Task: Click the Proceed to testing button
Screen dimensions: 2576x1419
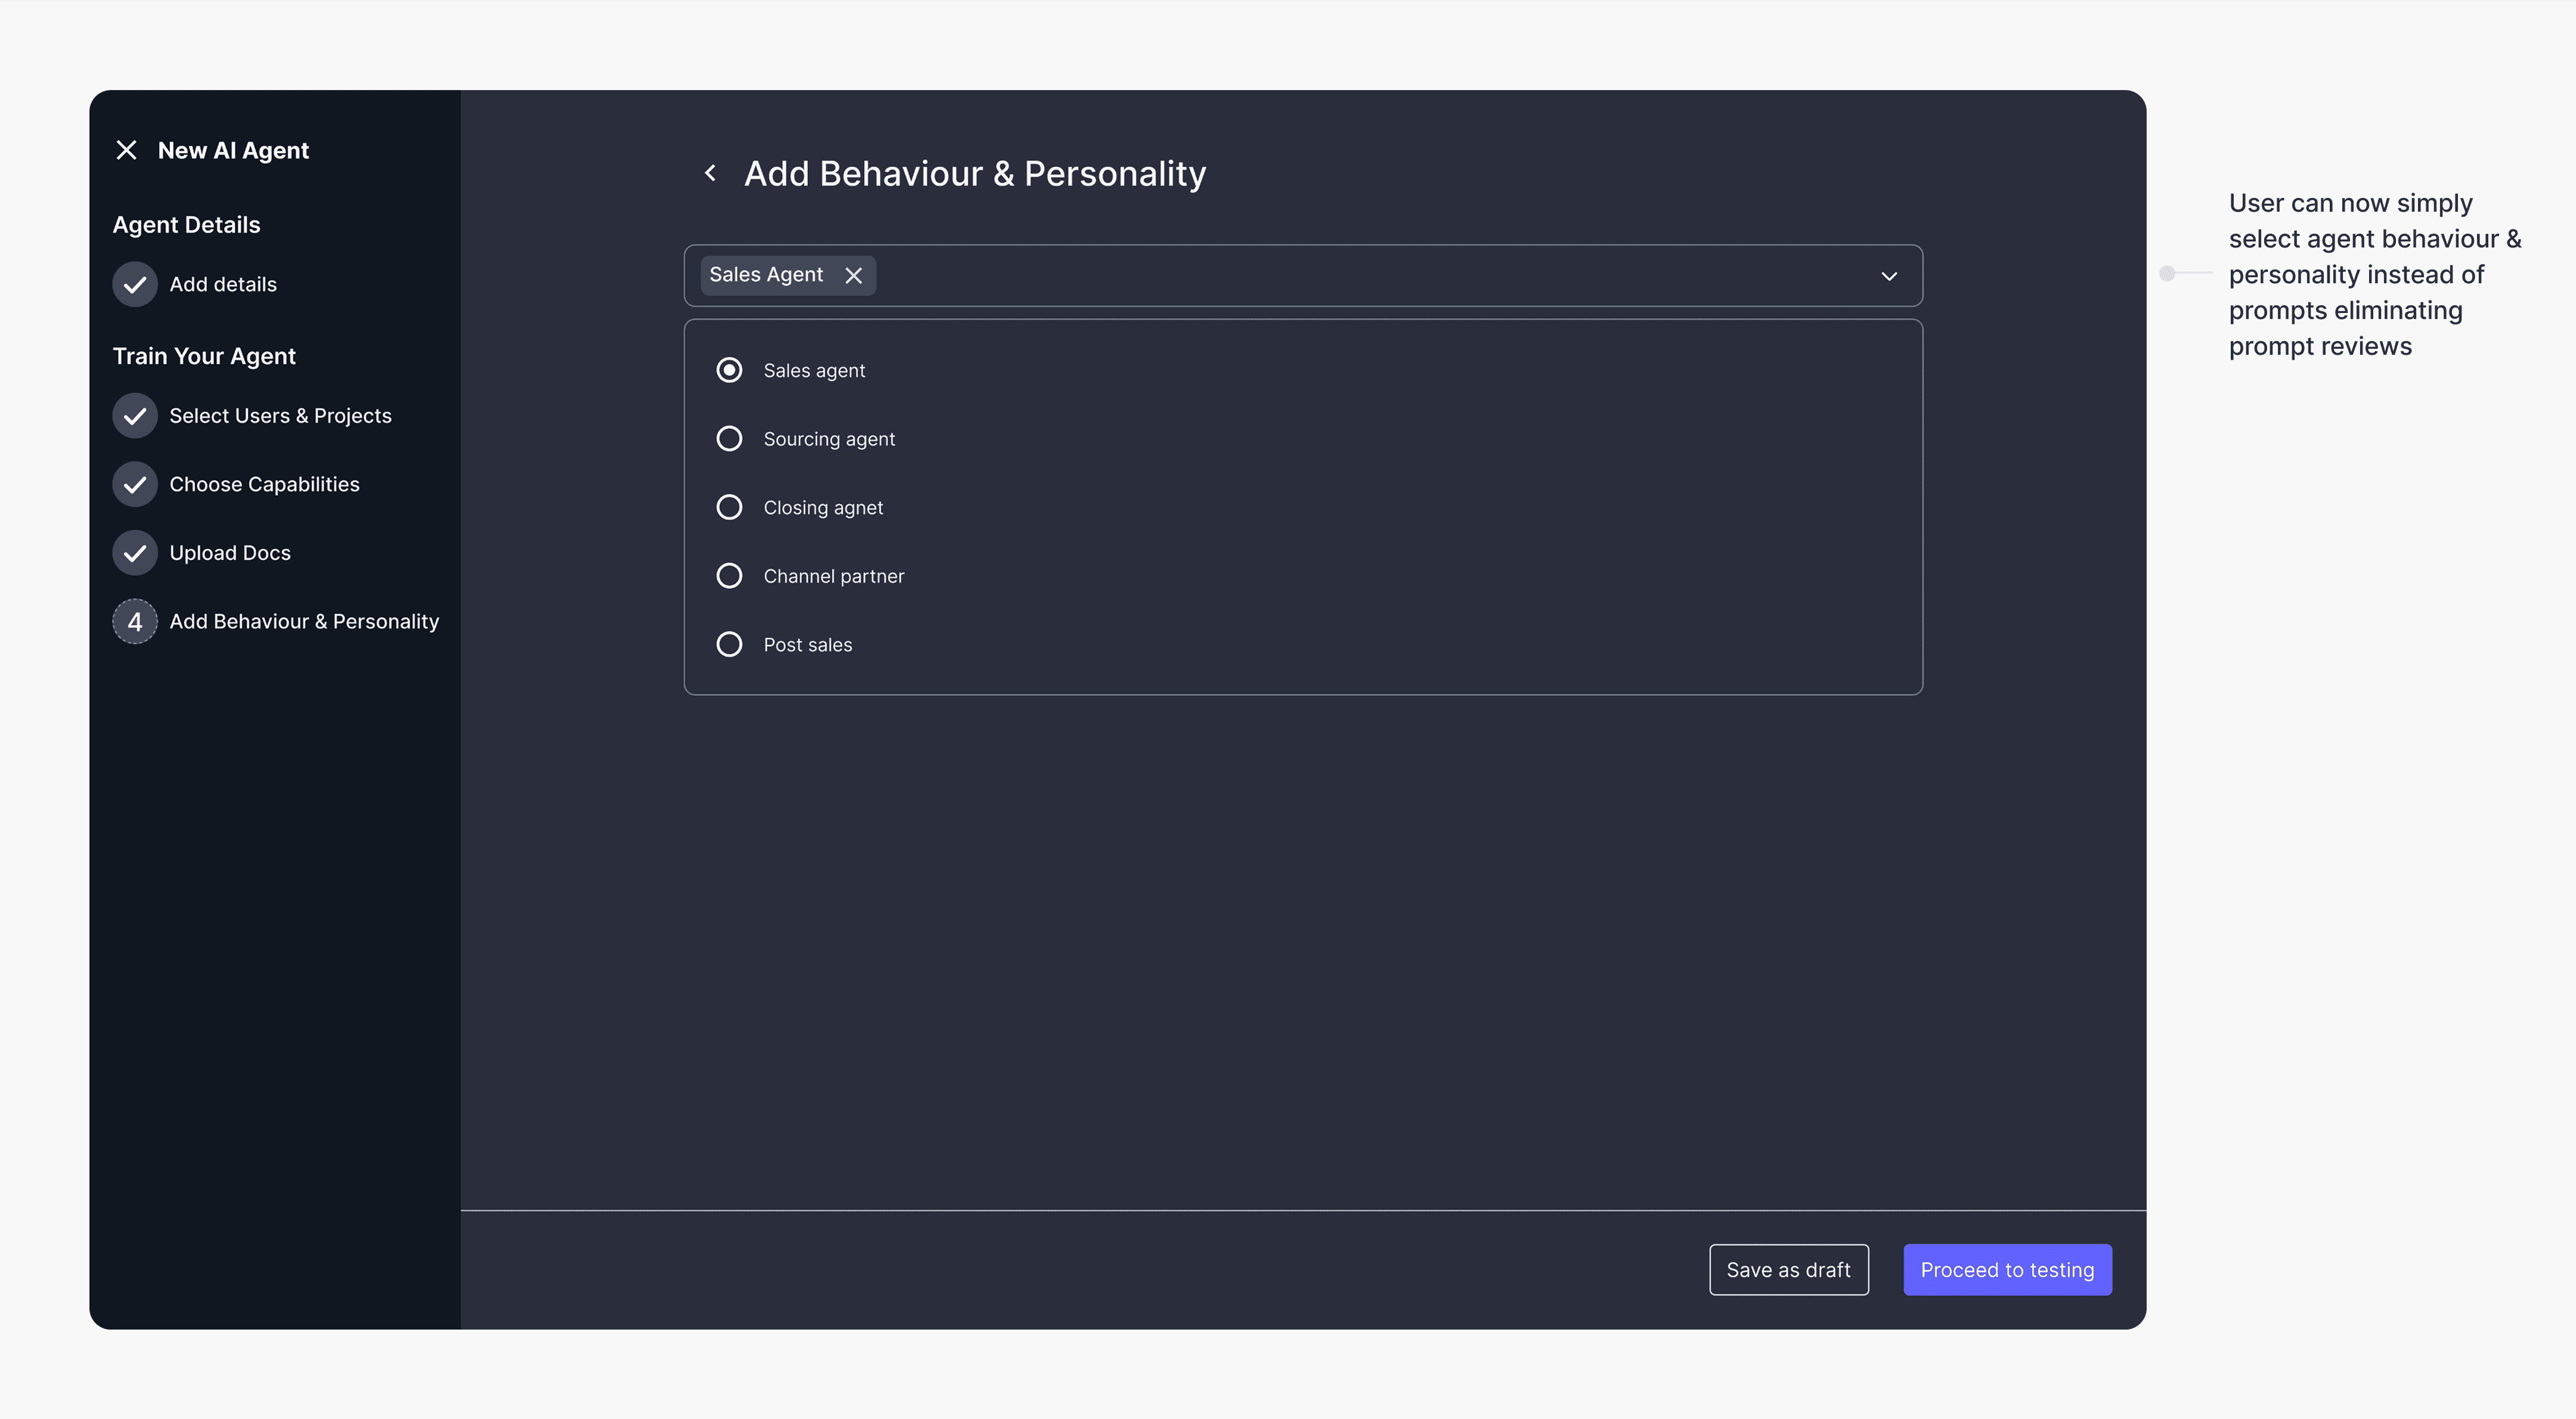Action: 2007,1270
